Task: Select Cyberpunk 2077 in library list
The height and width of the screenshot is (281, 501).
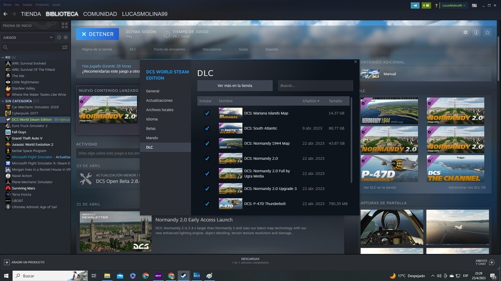Action: tap(25, 113)
